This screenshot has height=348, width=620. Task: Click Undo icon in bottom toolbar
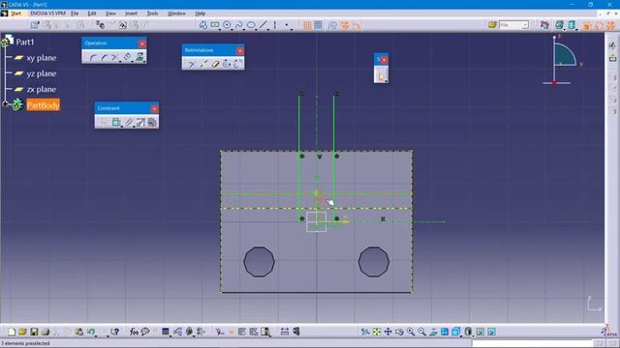pos(91,332)
